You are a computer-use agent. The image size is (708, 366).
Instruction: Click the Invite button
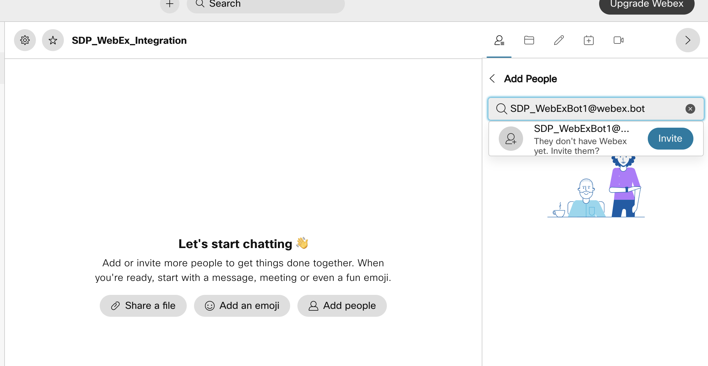pos(670,139)
